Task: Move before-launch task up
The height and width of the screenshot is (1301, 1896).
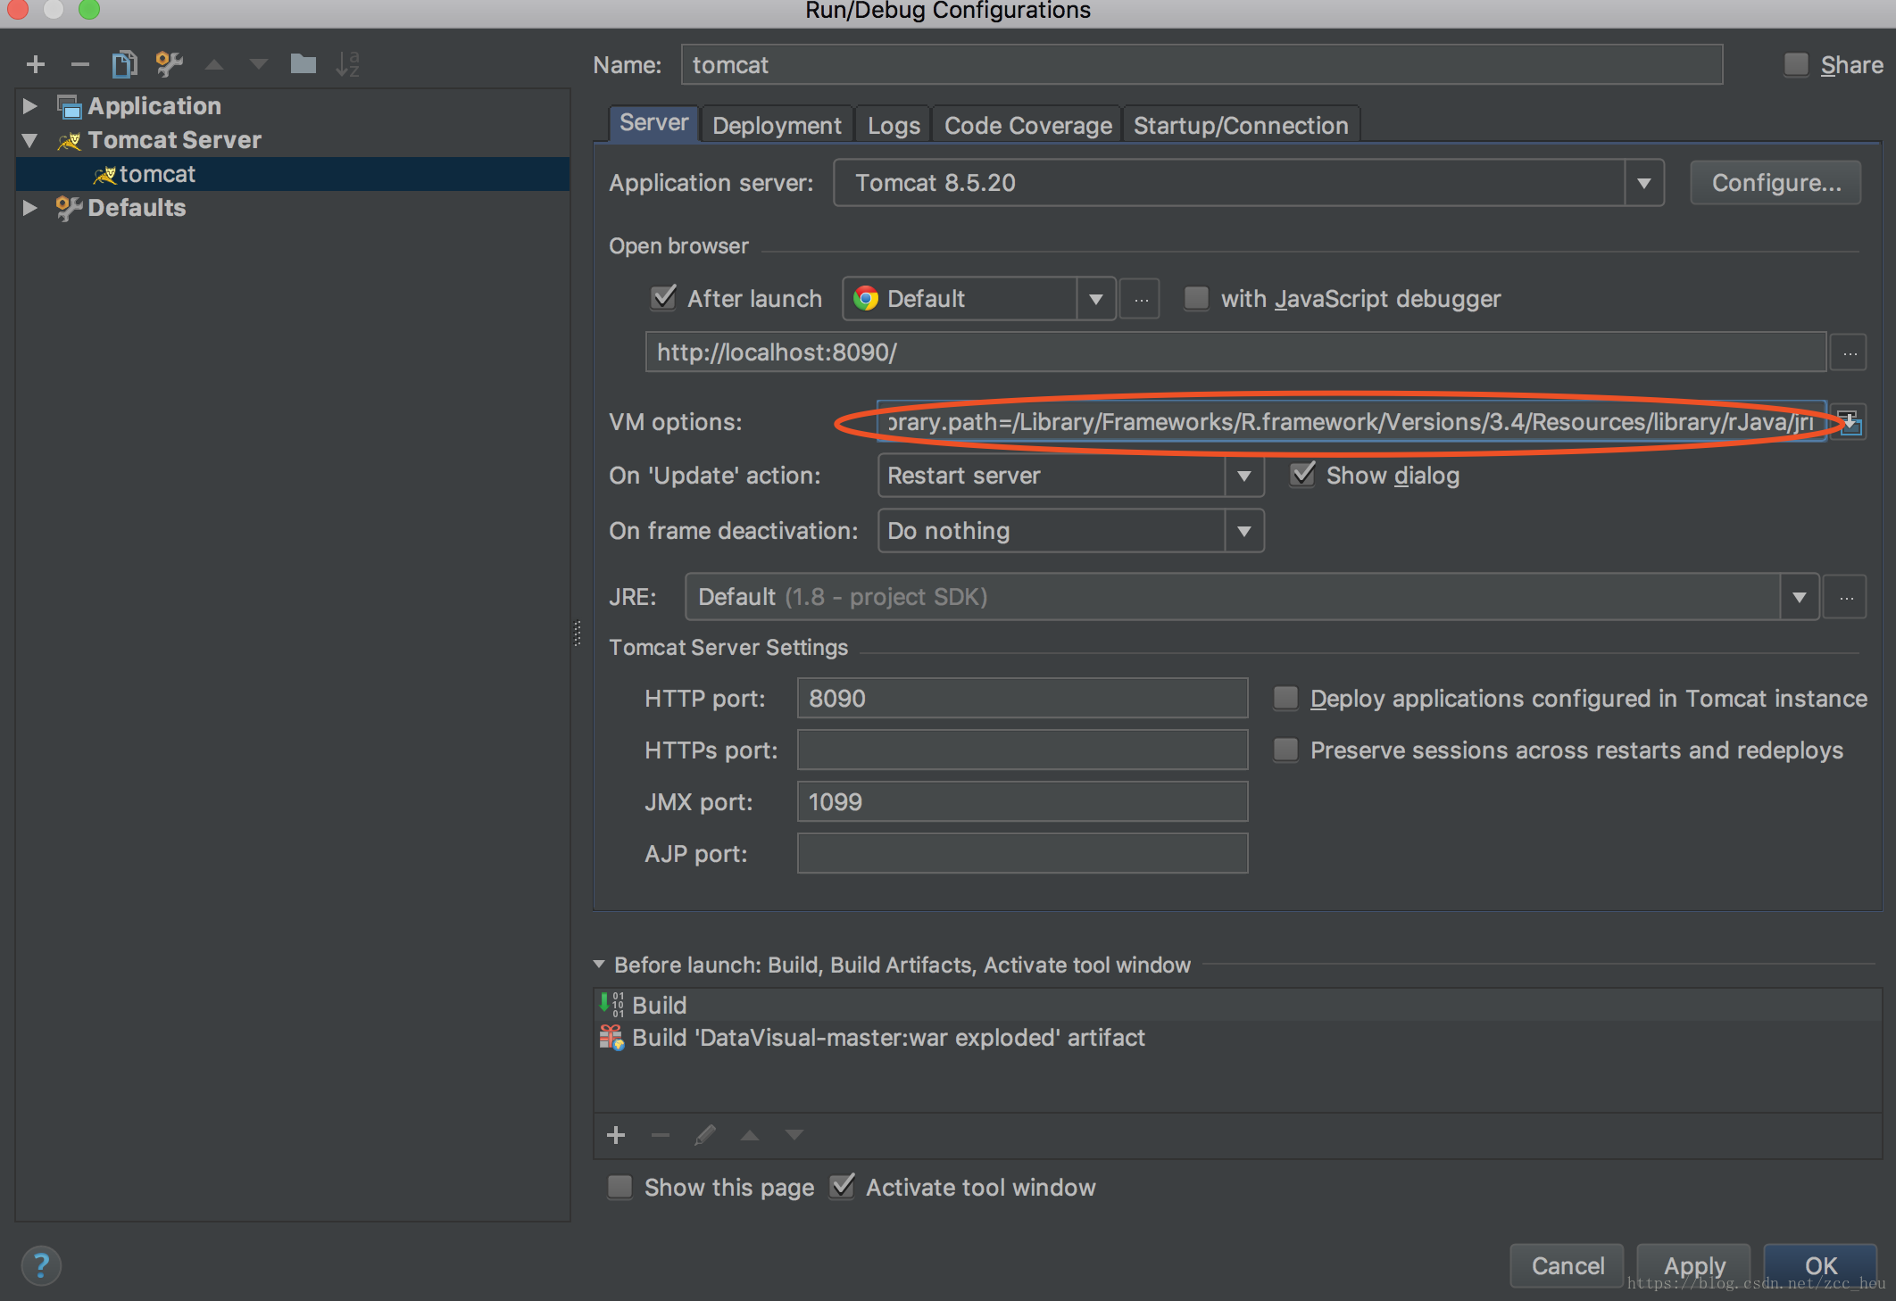Action: (750, 1135)
